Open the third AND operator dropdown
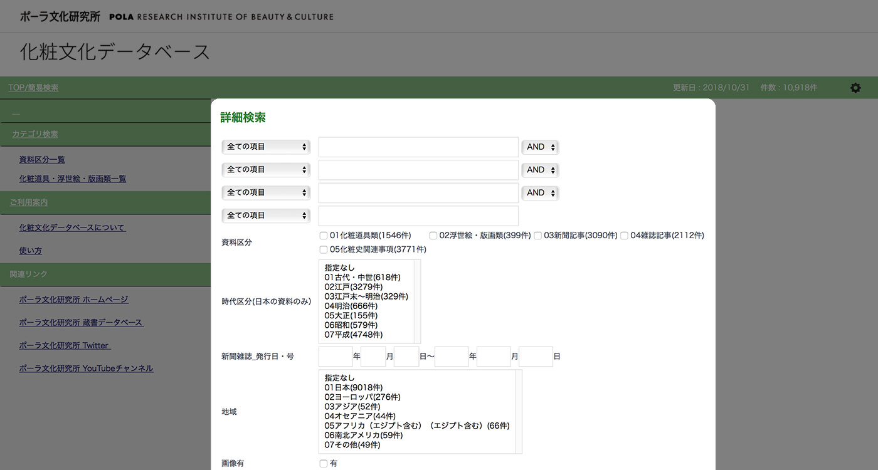Screen dimensions: 878x470 (x=540, y=193)
